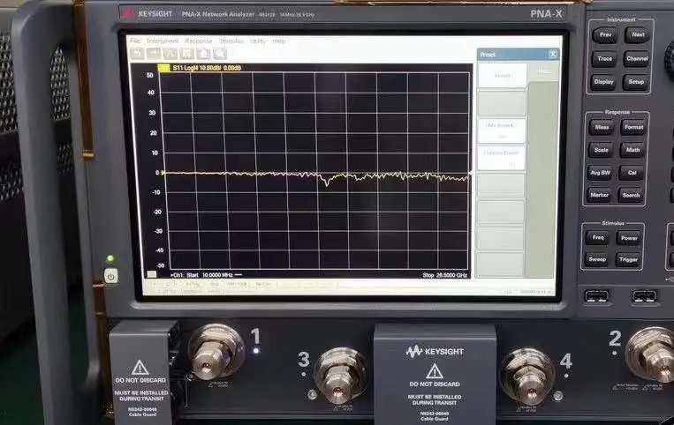
Task: Click the User Preset softkey
Action: click(502, 130)
